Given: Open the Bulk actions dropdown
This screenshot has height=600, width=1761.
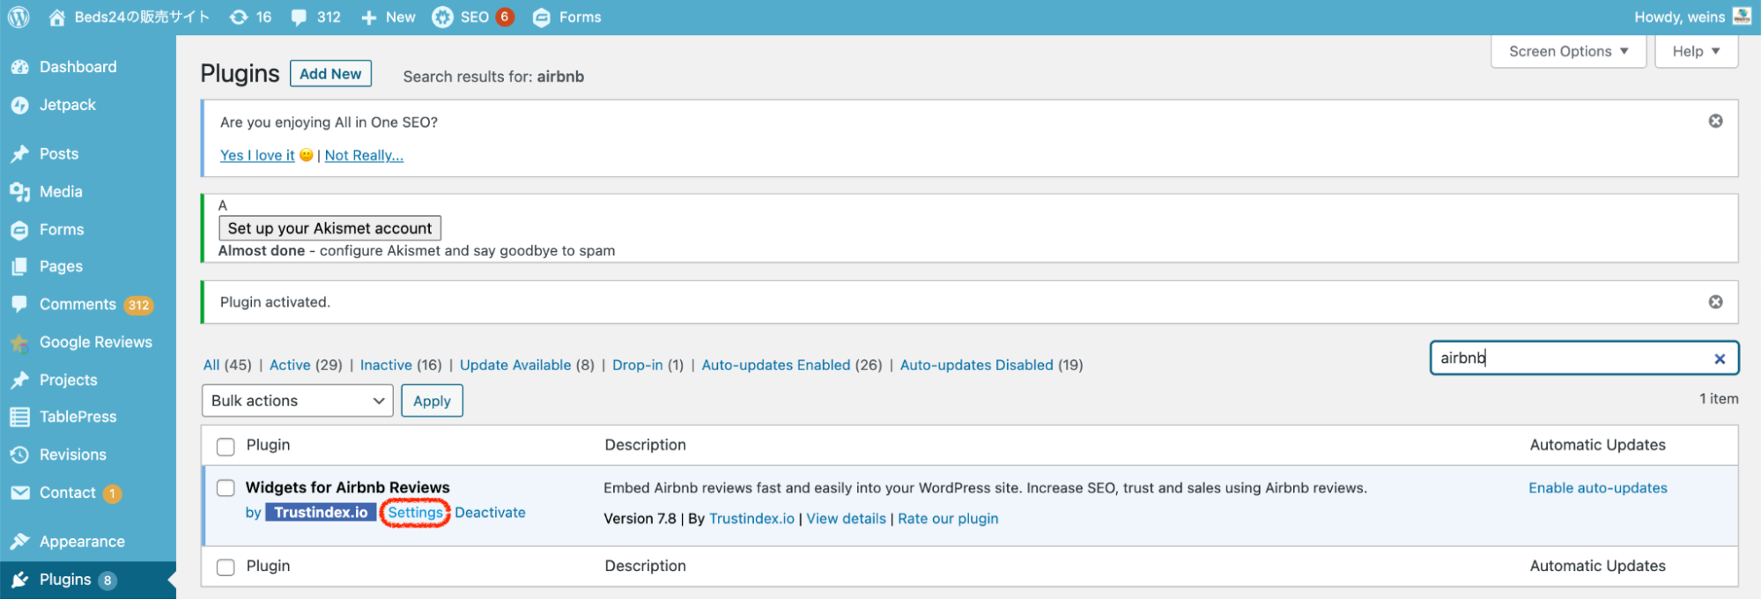Looking at the screenshot, I should point(297,401).
